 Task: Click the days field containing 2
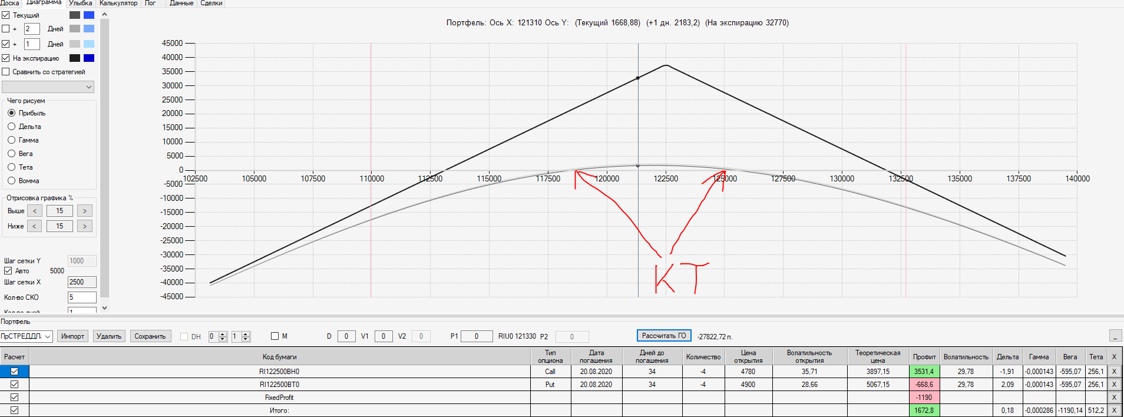pos(32,29)
